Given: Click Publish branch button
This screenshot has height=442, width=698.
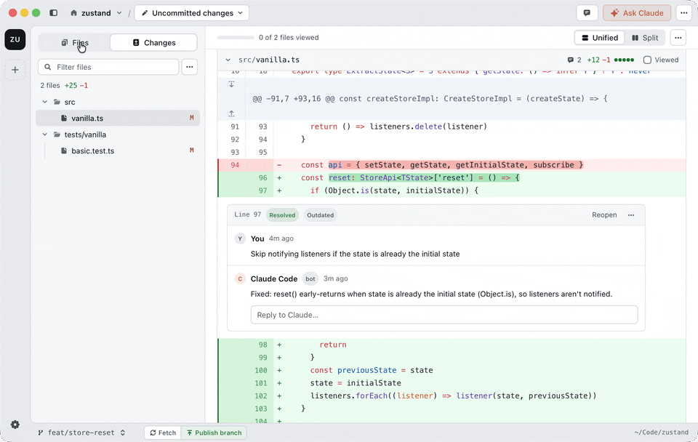Looking at the screenshot, I should [x=214, y=433].
